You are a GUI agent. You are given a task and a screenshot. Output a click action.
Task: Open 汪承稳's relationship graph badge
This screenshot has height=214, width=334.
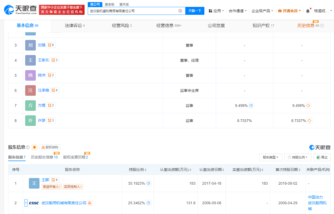[x=55, y=90]
